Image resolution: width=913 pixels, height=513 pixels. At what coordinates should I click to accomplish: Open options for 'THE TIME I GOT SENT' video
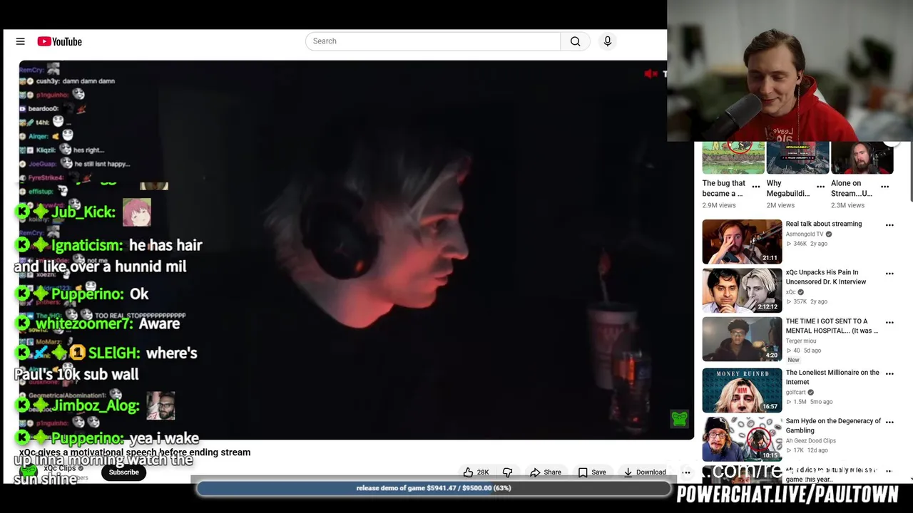coord(889,322)
